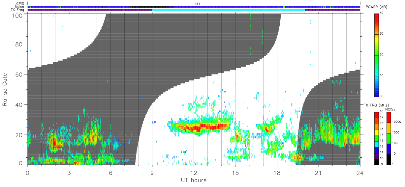405x187 pixels.
Task: Click y-axis tick label '40'
Action: tap(19, 105)
